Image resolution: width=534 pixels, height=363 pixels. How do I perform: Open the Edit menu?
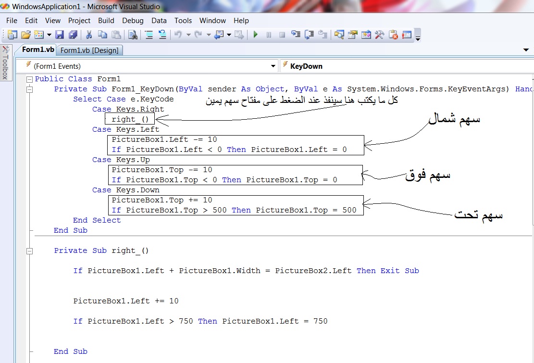coord(31,20)
